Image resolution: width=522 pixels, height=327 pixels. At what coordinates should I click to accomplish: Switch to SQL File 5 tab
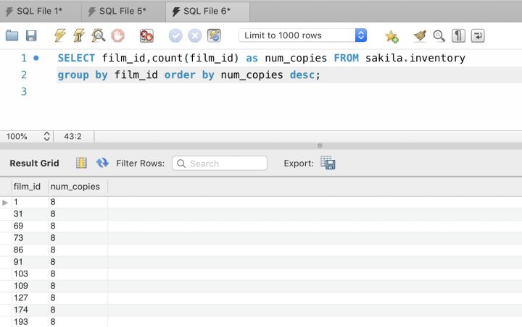tap(123, 12)
